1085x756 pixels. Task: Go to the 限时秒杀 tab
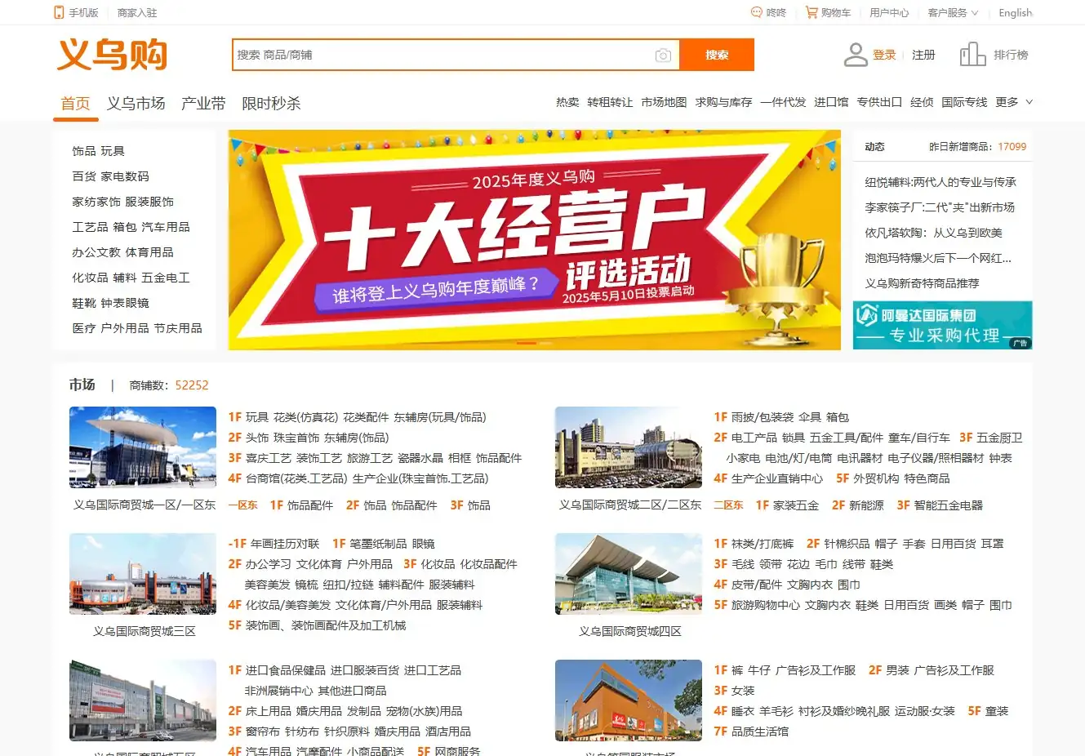point(271,104)
